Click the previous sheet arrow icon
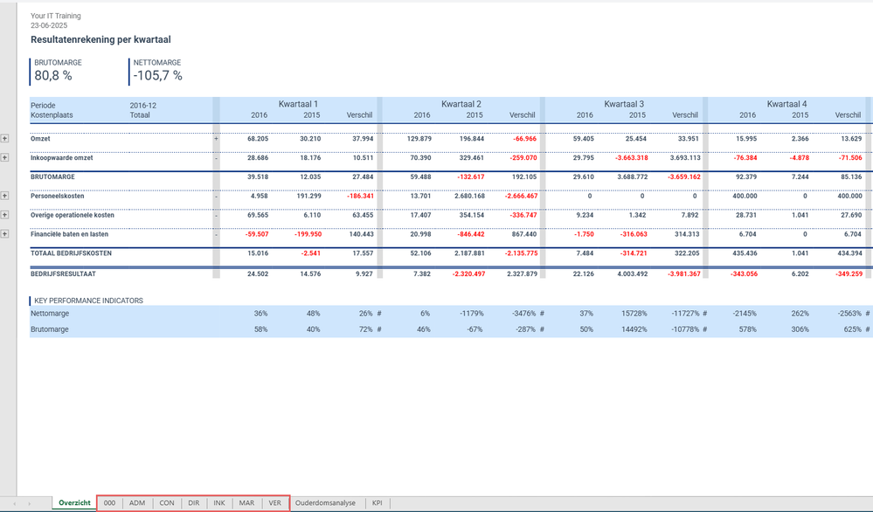Viewport: 873px width, 512px height. click(15, 503)
